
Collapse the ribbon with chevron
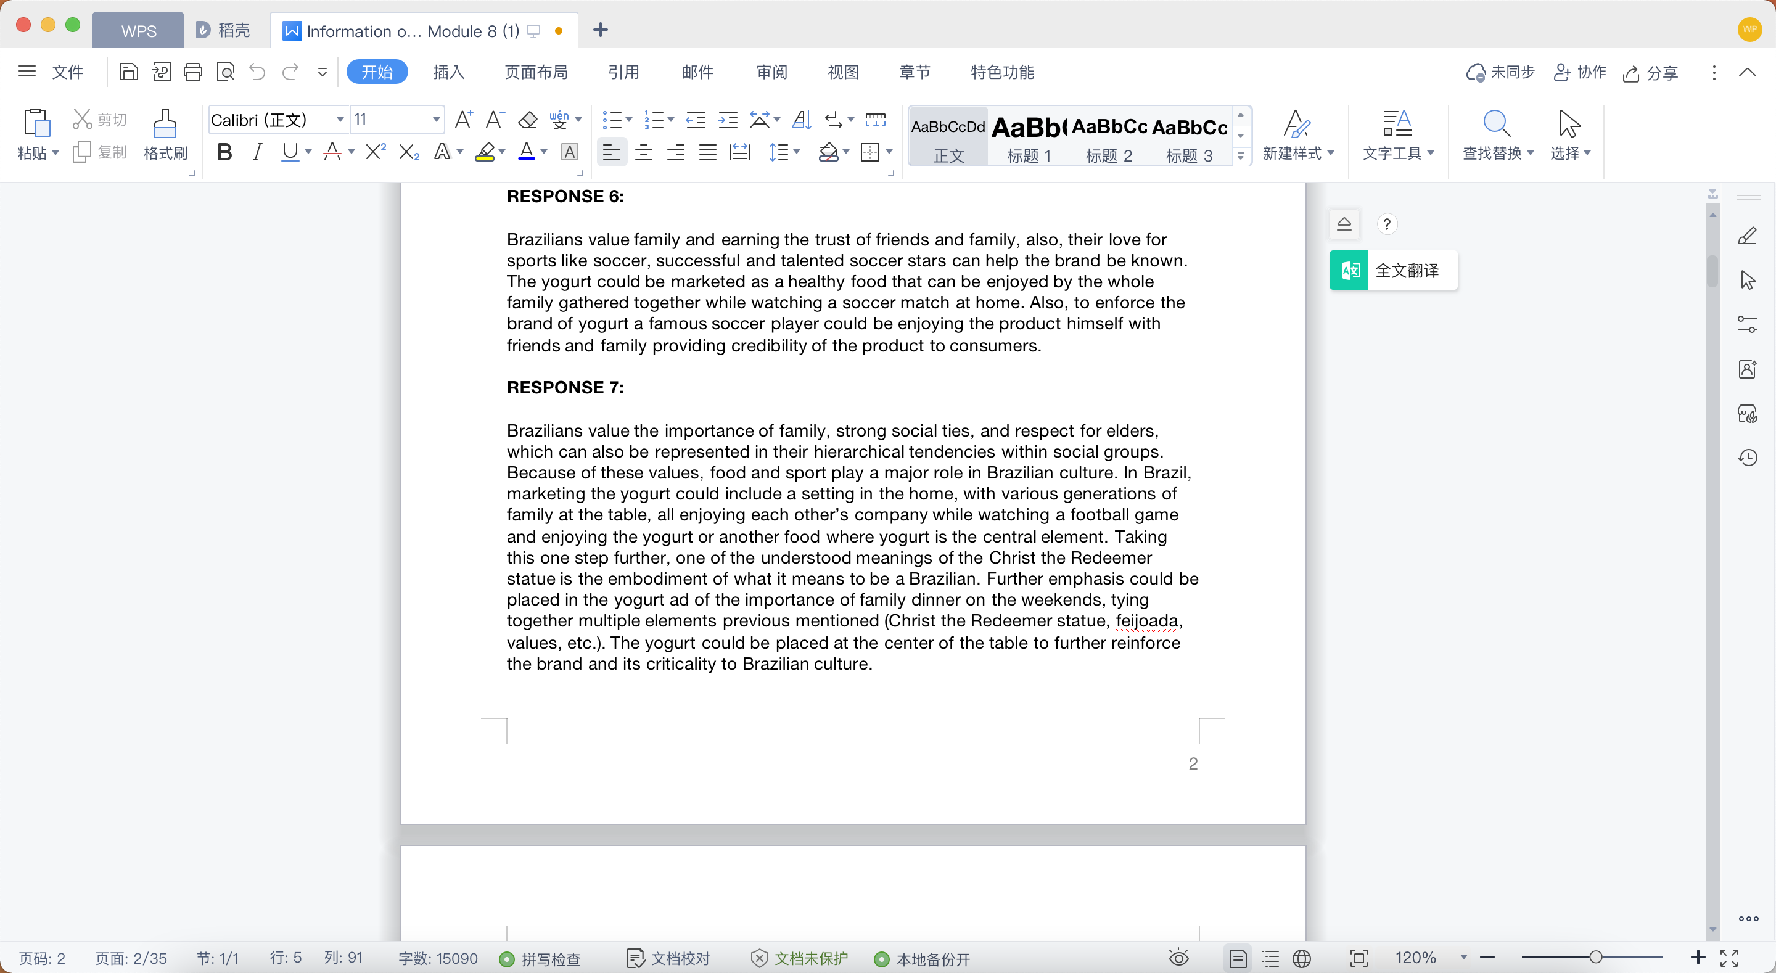point(1747,72)
